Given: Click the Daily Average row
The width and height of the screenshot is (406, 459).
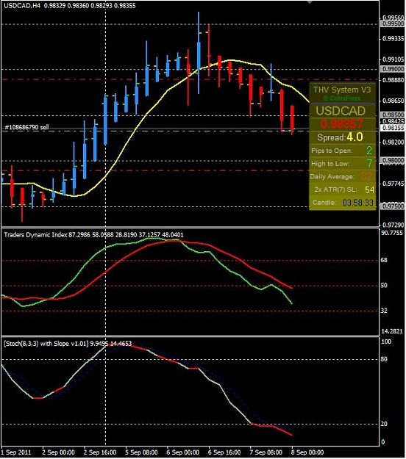Looking at the screenshot, I should 342,176.
